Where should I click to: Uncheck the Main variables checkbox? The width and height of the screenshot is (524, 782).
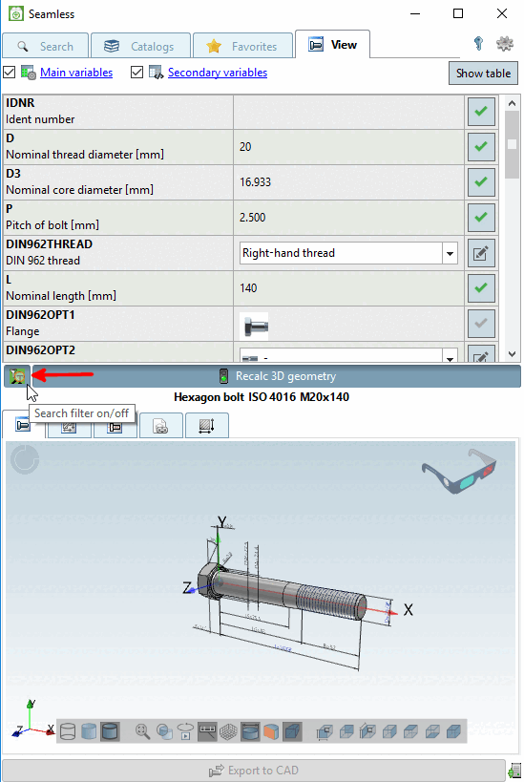point(9,73)
